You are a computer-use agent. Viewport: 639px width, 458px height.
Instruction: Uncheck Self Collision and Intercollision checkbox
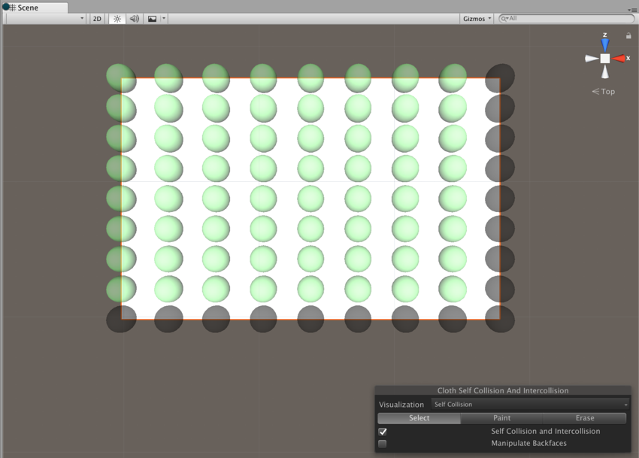(x=382, y=432)
